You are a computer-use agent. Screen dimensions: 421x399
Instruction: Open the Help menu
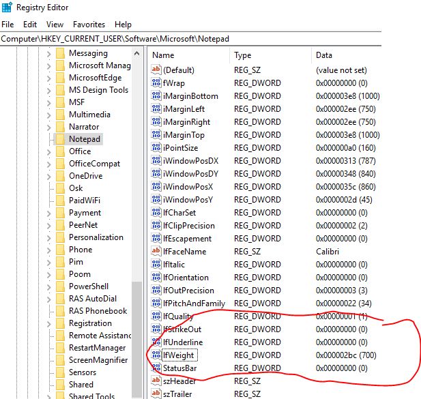[x=123, y=25]
